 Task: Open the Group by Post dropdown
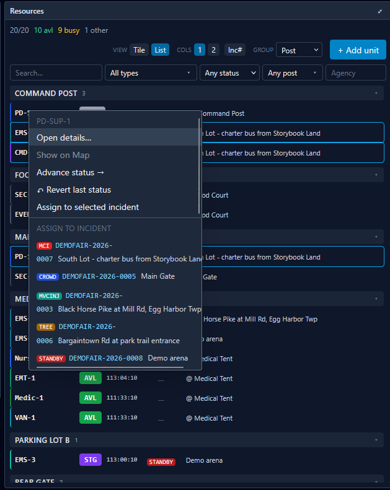coord(299,50)
